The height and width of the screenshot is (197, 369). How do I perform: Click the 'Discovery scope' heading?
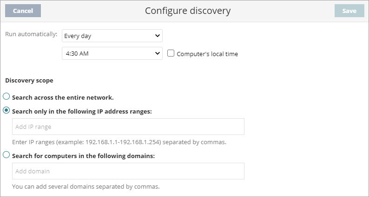tap(29, 80)
